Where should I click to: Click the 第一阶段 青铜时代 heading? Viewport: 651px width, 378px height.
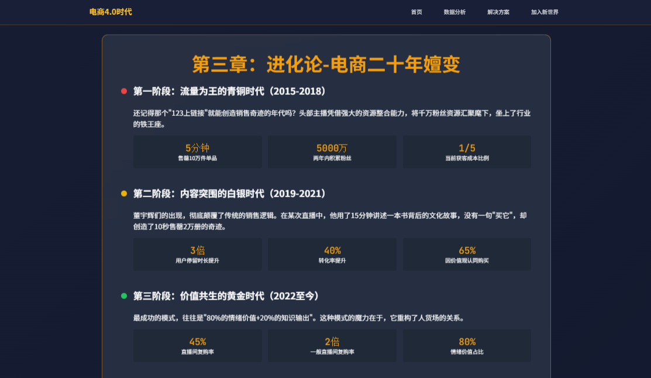pos(229,91)
